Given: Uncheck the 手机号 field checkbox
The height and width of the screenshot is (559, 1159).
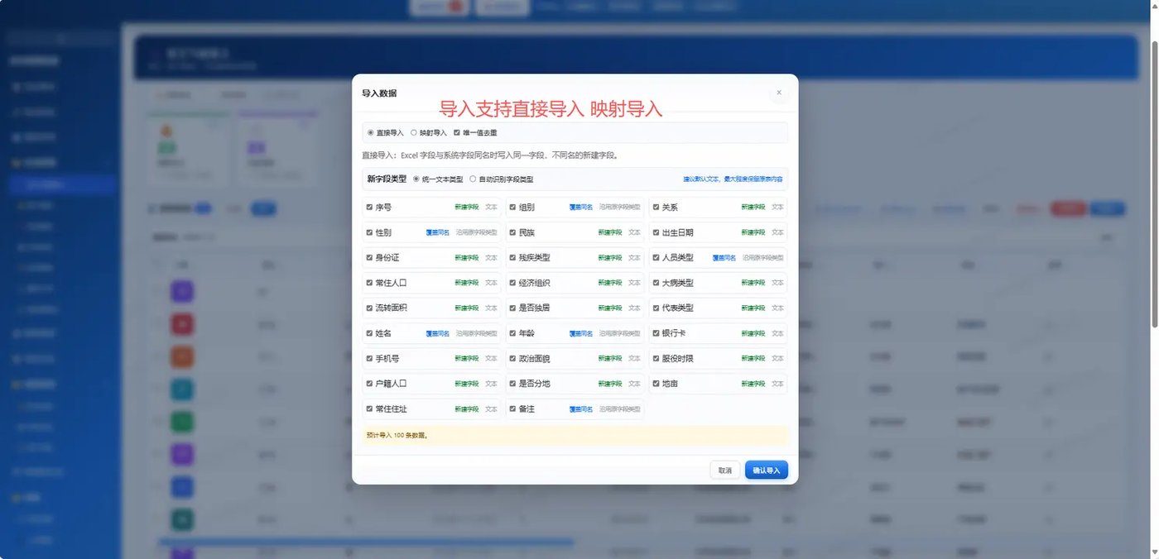Looking at the screenshot, I should (369, 359).
